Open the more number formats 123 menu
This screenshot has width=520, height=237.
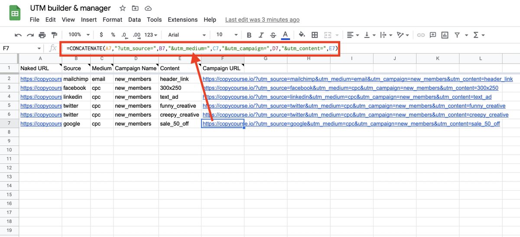tap(152, 35)
